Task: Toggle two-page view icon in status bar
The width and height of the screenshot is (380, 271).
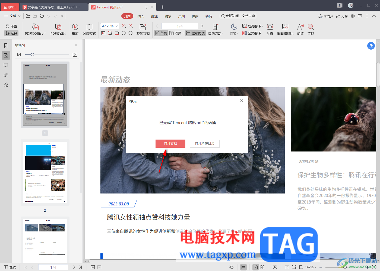Action: point(263,267)
